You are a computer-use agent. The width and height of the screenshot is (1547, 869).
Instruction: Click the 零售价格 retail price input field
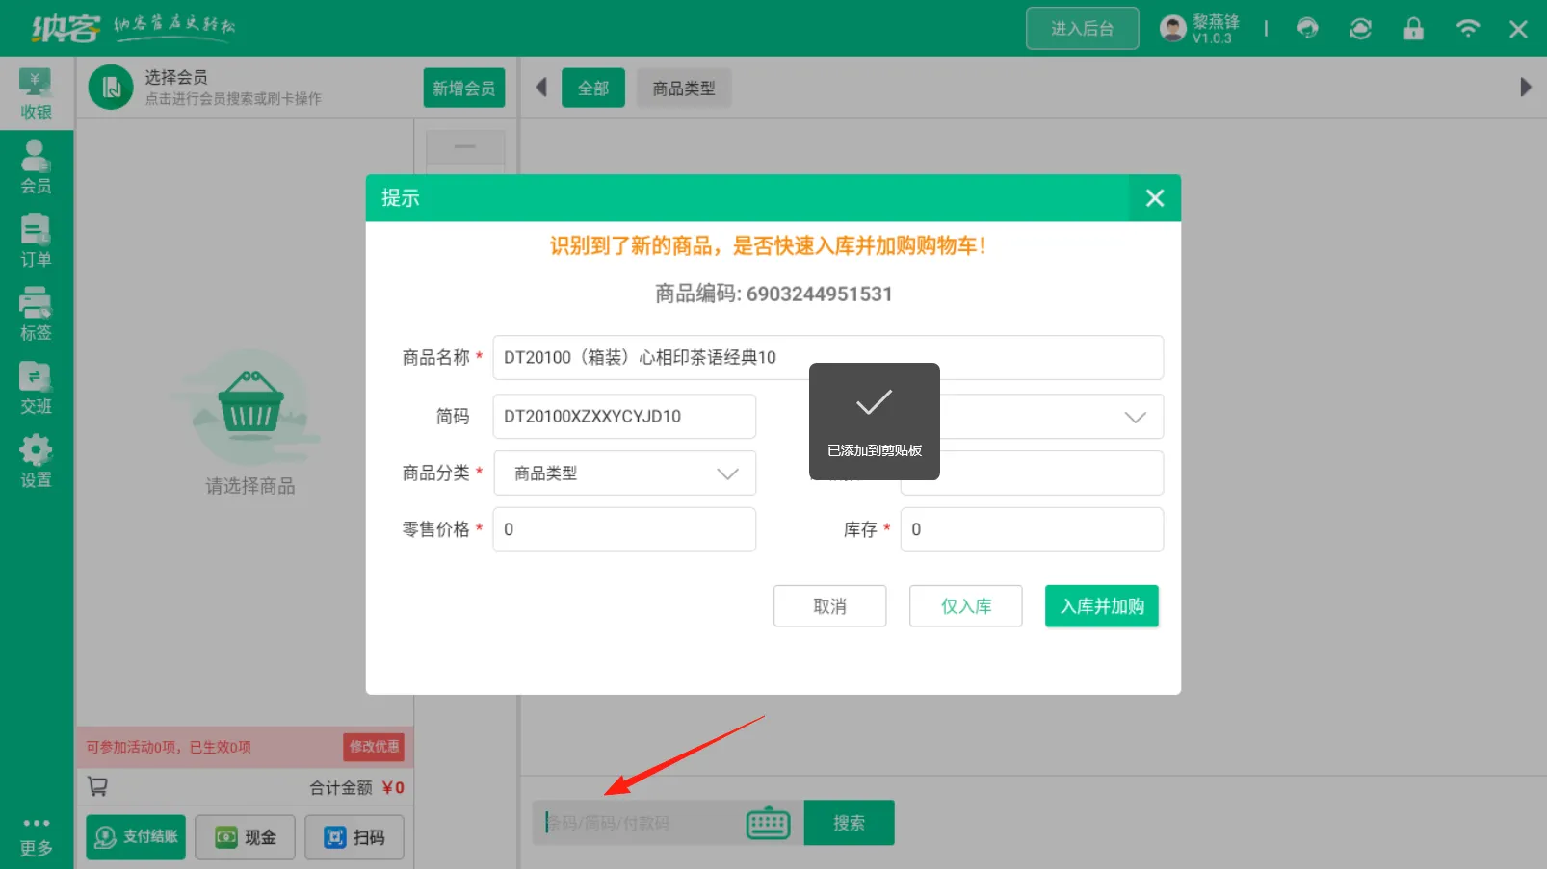click(624, 529)
